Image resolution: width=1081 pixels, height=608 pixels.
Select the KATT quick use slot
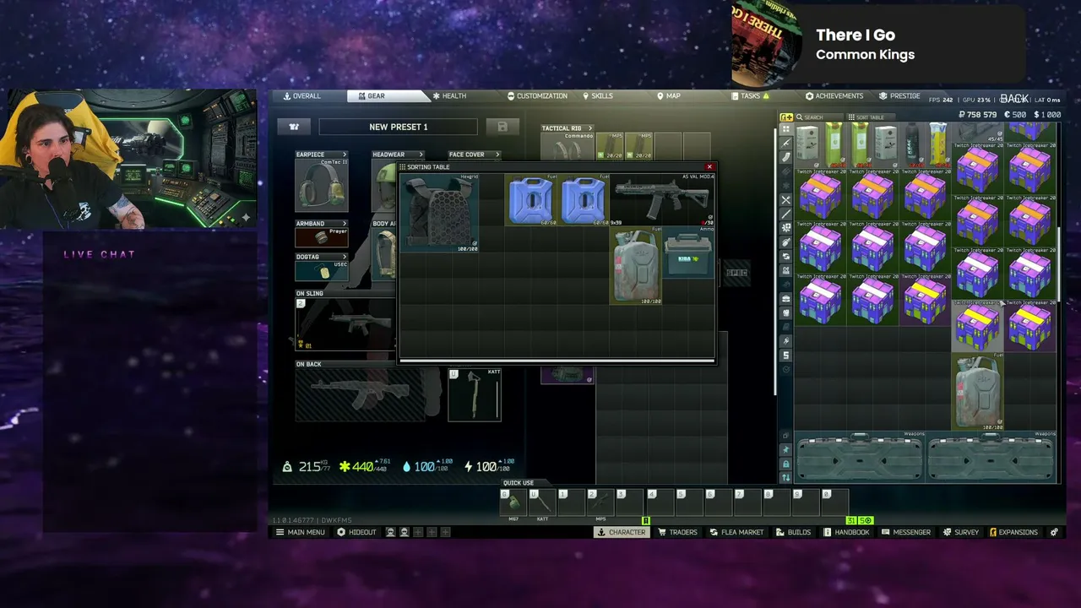[x=542, y=503]
